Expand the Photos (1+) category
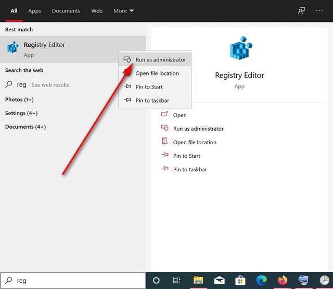This screenshot has height=289, width=333. tap(19, 99)
